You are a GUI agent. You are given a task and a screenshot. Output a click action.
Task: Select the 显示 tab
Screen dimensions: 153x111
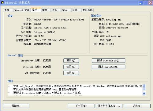tap(36, 10)
